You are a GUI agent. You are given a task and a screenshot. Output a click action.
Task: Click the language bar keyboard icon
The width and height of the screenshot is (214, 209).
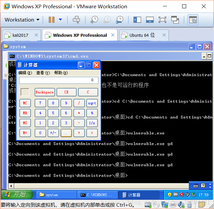coord(196,186)
